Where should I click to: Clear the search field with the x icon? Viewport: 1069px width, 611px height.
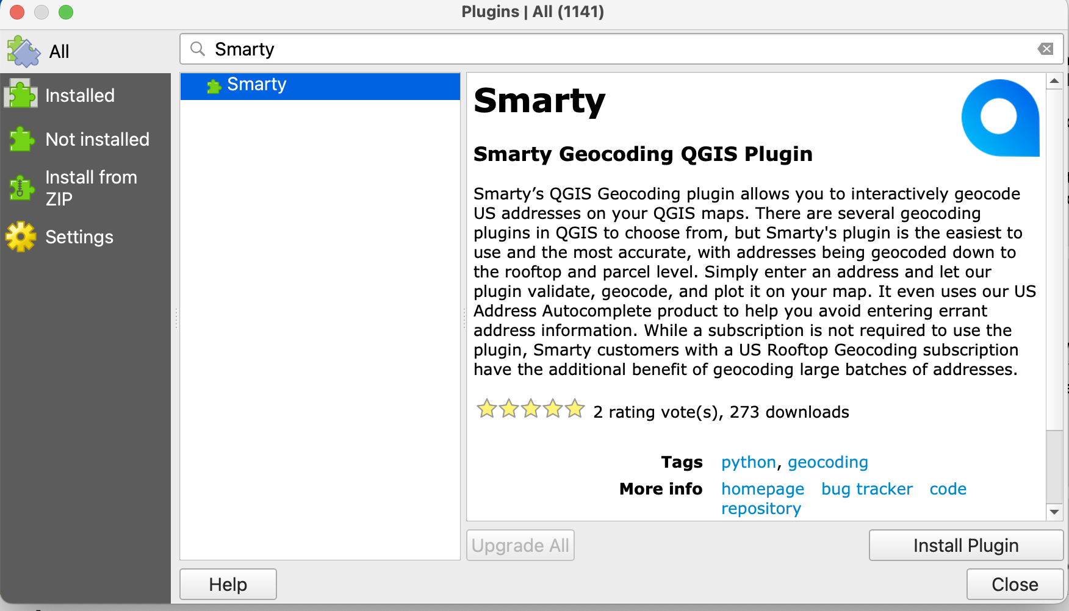(x=1046, y=49)
